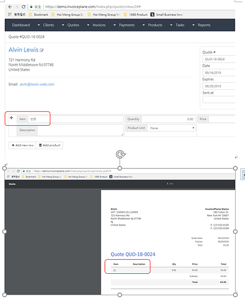The image size is (245, 307).
Task: Click the Add product button
Action: pyautogui.click(x=50, y=145)
